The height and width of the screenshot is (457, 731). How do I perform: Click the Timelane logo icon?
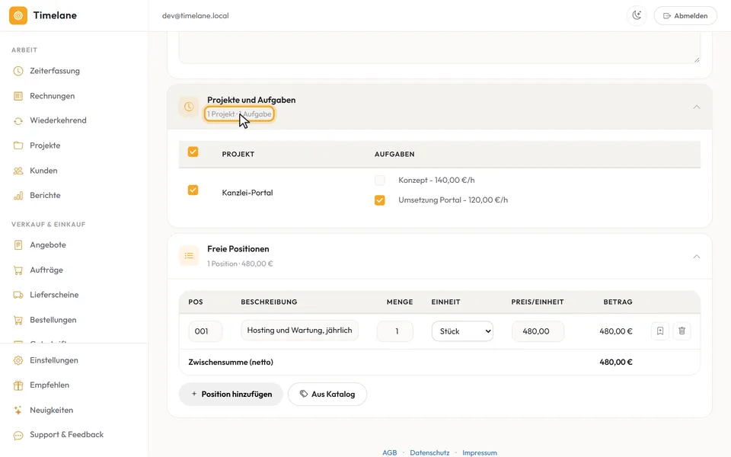[18, 15]
